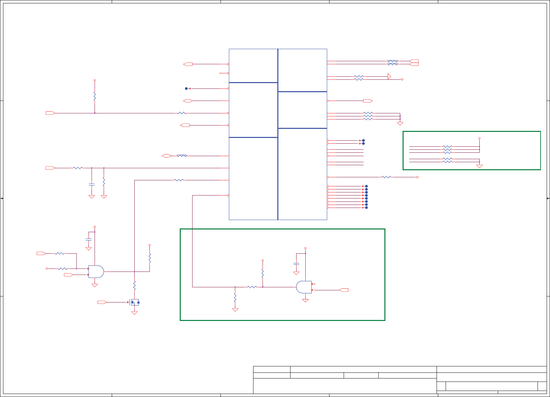Select ground symbol below the MOSFET

pyautogui.click(x=134, y=313)
